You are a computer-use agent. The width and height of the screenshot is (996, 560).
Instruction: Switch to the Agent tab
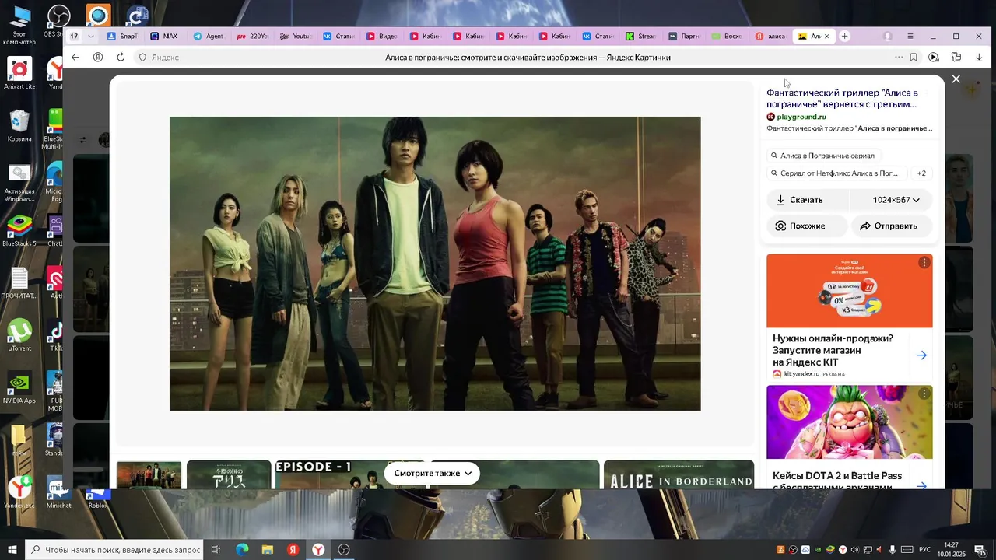(x=208, y=36)
